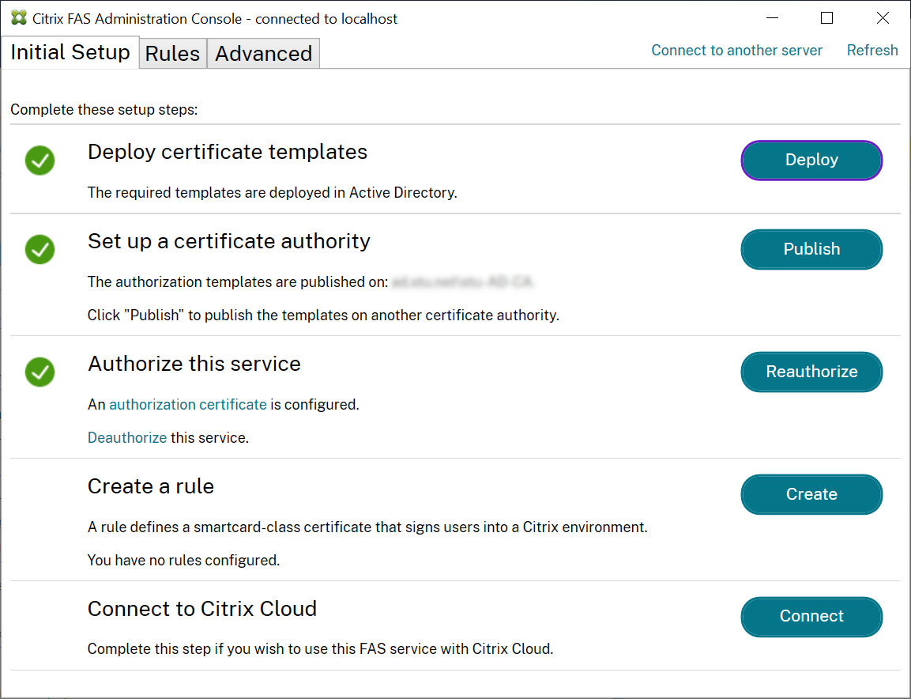Viewport: 911px width, 699px height.
Task: Click the Citrix FAS app icon in title bar
Action: pos(19,18)
